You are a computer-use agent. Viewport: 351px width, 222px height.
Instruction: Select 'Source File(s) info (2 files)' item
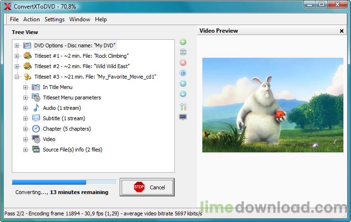pyautogui.click(x=73, y=150)
